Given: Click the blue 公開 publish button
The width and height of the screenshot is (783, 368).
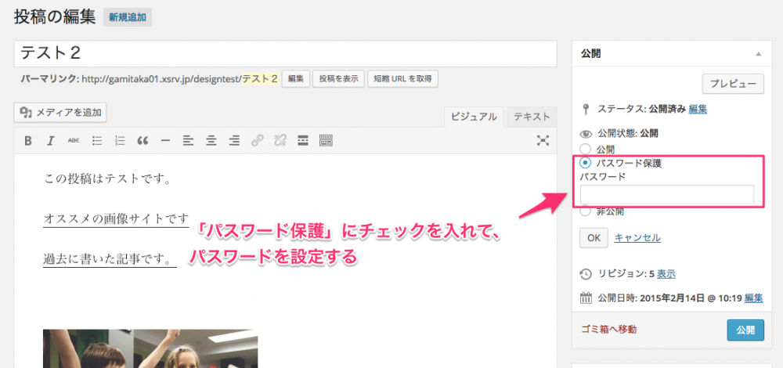Looking at the screenshot, I should point(745,330).
